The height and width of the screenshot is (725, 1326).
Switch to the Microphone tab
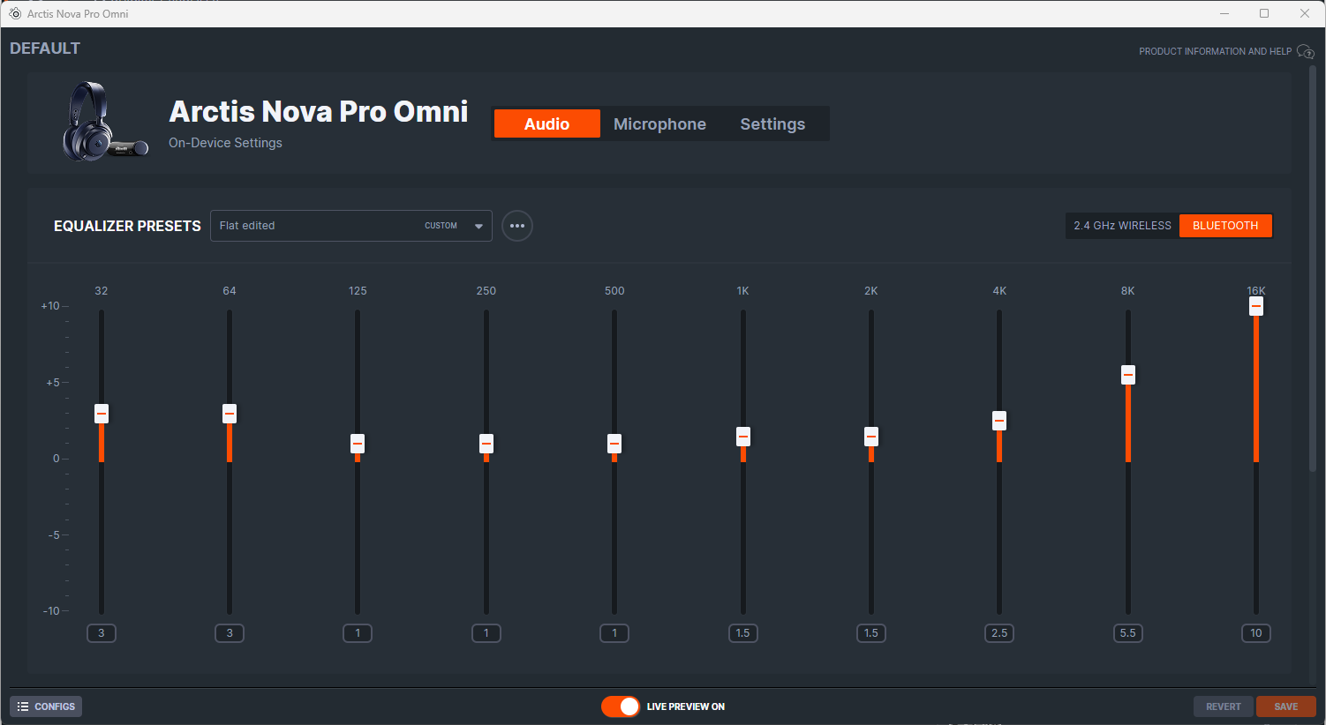pos(659,123)
